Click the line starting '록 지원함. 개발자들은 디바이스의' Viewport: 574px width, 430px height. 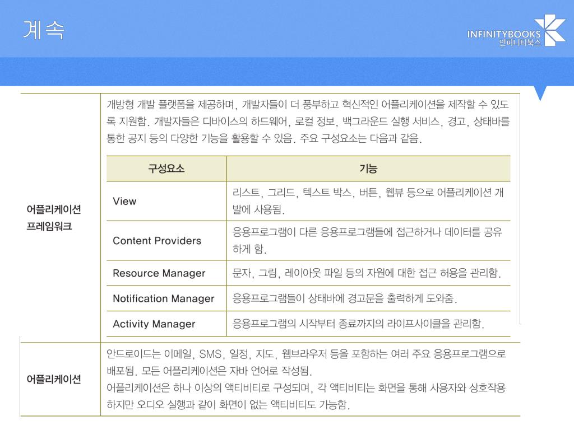[x=308, y=121]
